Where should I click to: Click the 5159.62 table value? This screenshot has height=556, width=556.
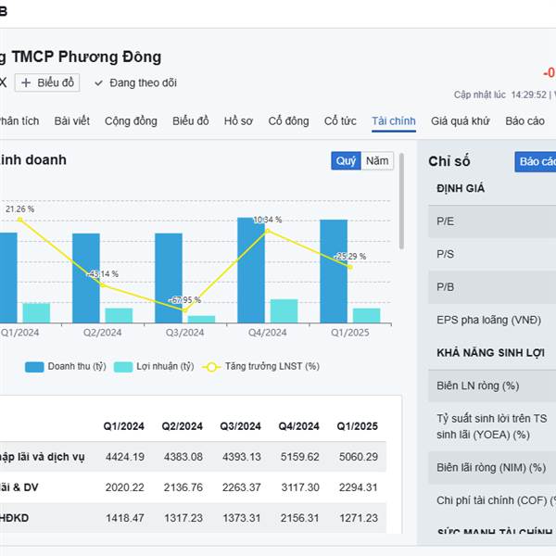300,457
